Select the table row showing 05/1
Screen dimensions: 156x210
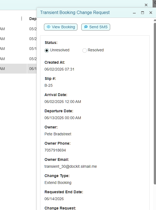[18, 49]
